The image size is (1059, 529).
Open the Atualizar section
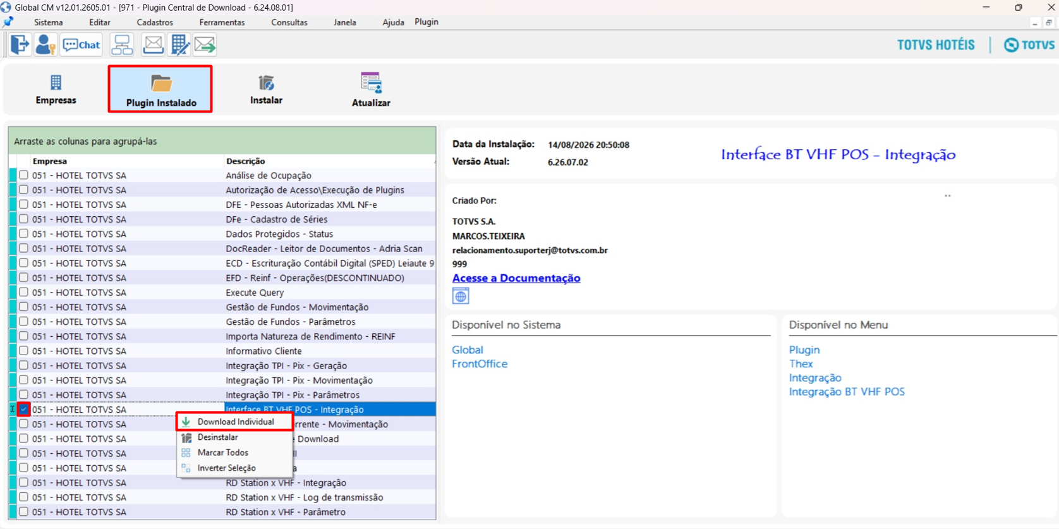pyautogui.click(x=371, y=89)
